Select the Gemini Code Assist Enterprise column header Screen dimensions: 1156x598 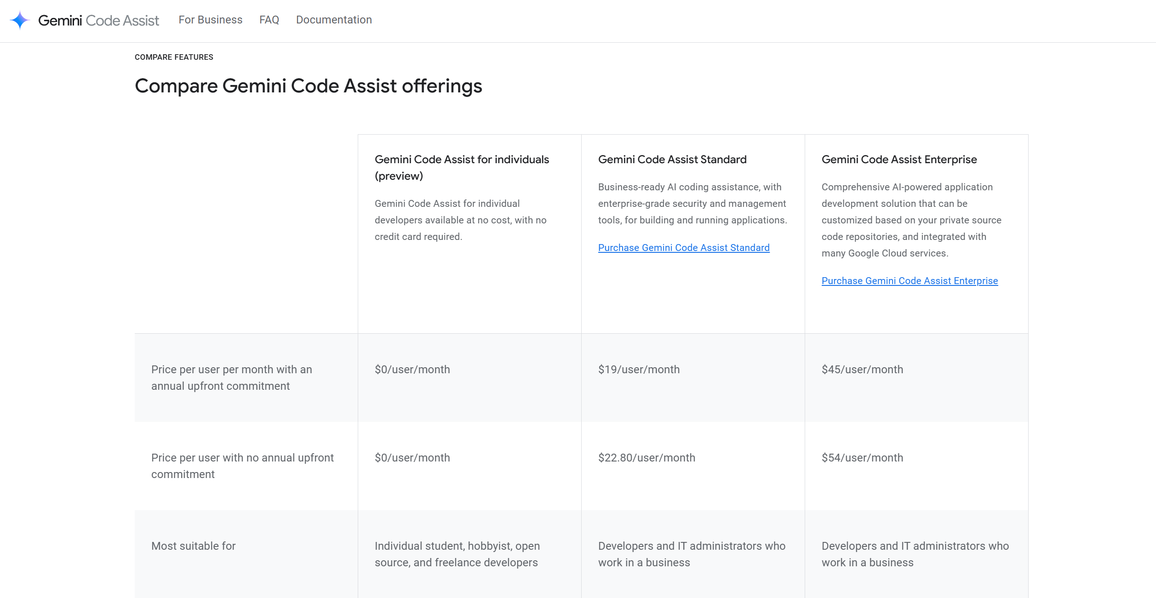899,159
